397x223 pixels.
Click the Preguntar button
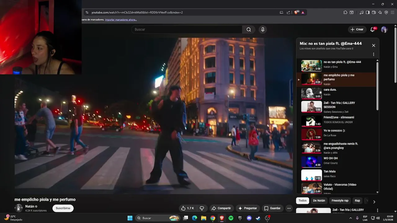click(248, 208)
